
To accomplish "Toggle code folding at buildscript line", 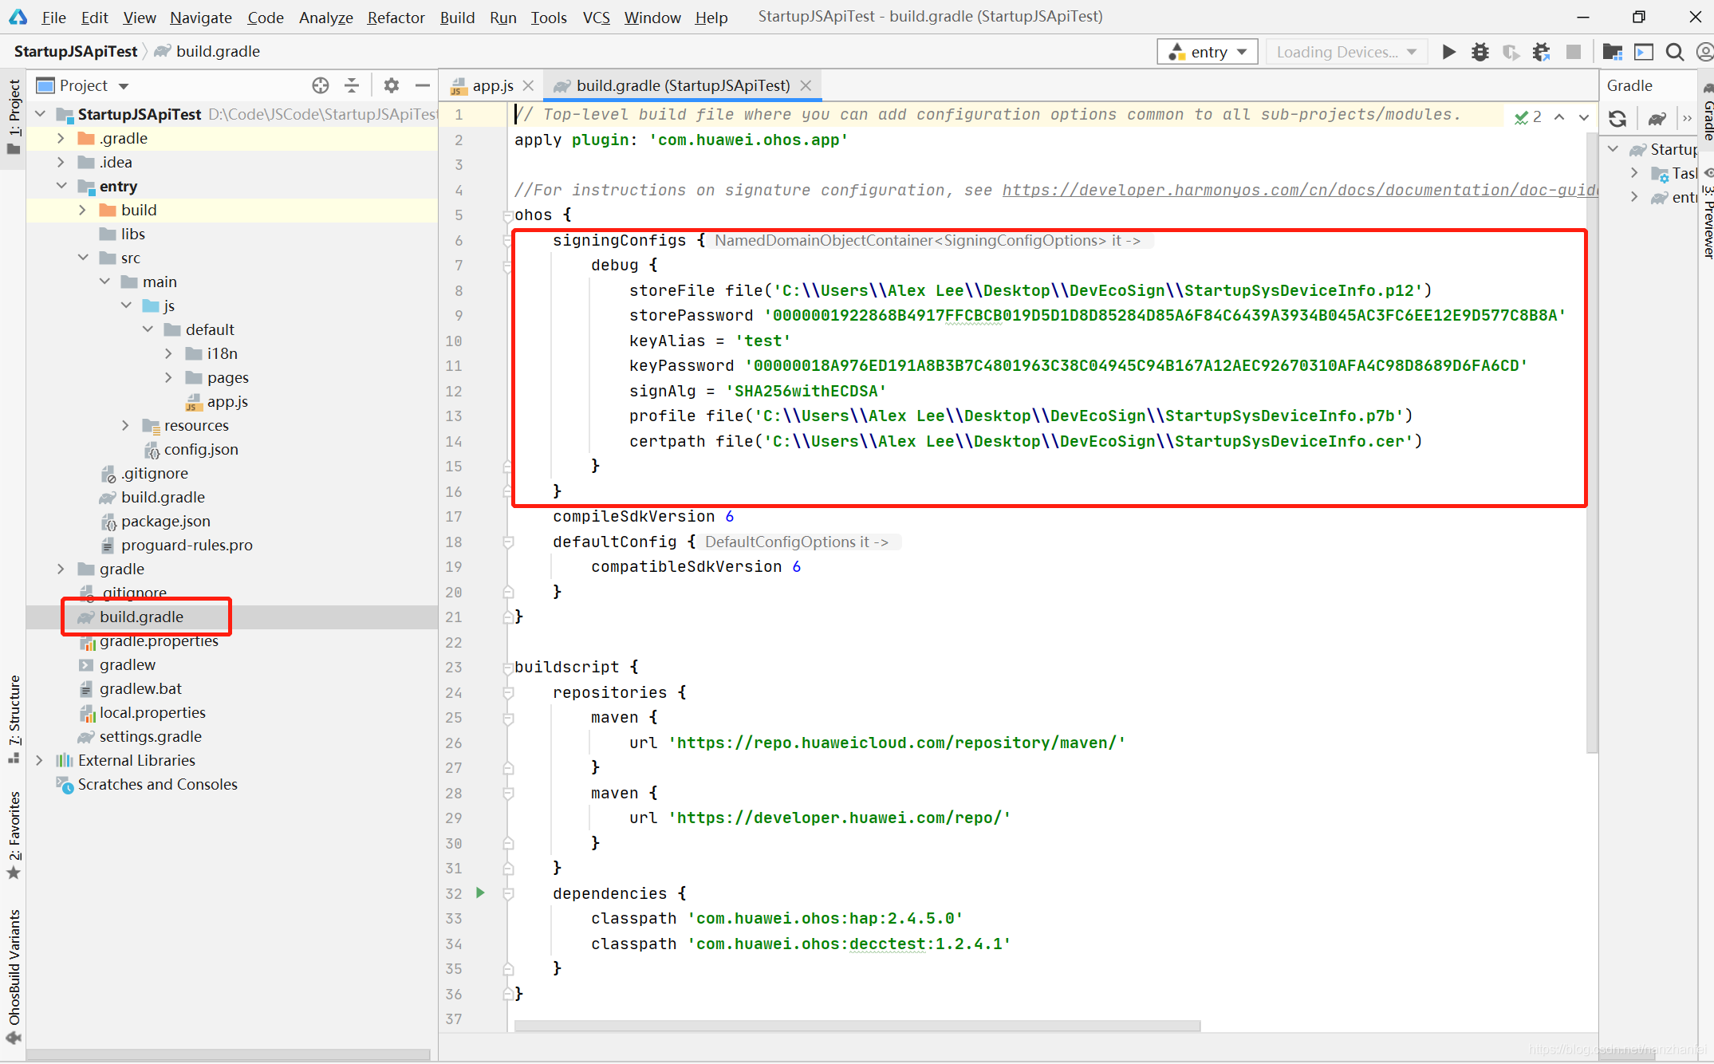I will point(507,668).
